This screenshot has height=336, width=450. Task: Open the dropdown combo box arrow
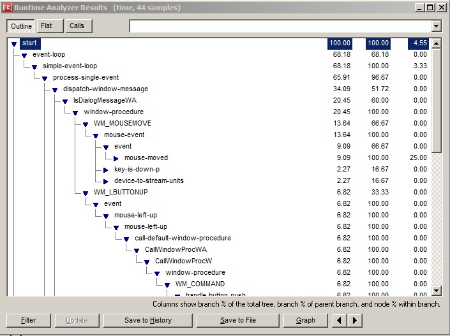click(437, 26)
